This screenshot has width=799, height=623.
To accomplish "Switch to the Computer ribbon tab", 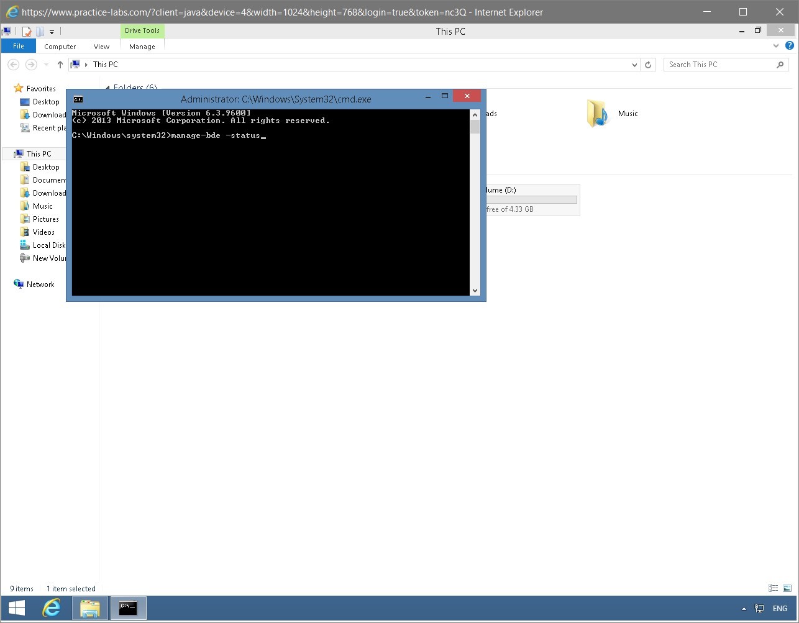I will point(60,46).
